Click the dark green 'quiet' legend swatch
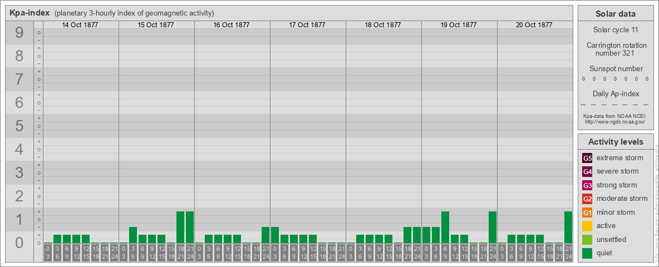This screenshot has height=267, width=659. 587,253
